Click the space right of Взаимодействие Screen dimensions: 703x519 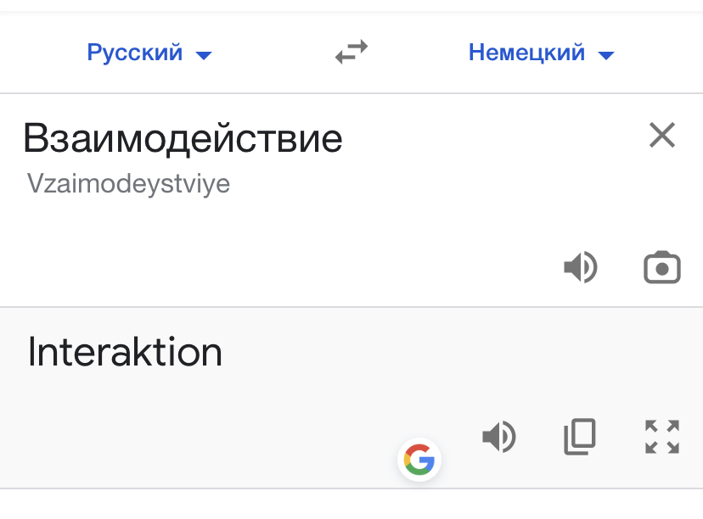(492, 138)
